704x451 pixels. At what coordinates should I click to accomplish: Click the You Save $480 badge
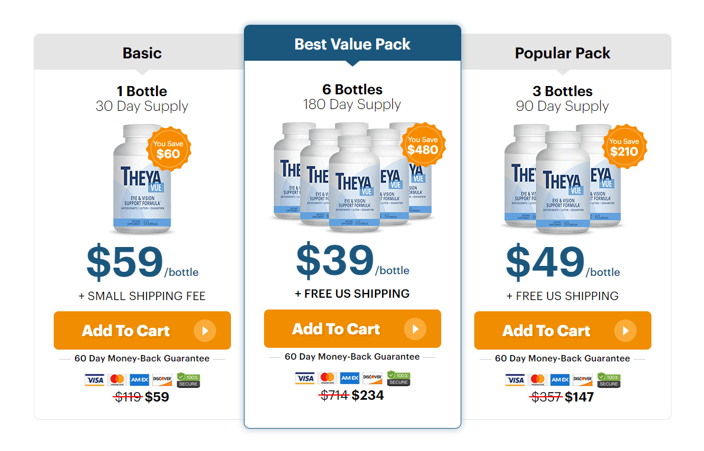tap(423, 146)
